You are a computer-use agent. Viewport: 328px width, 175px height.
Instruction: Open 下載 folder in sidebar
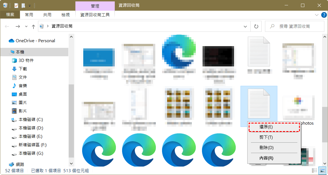pyautogui.click(x=19, y=69)
